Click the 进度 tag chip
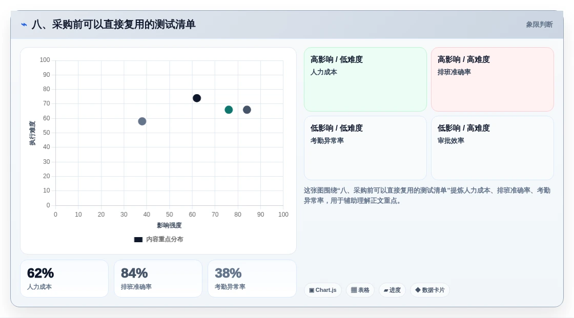This screenshot has width=574, height=318. click(x=392, y=290)
